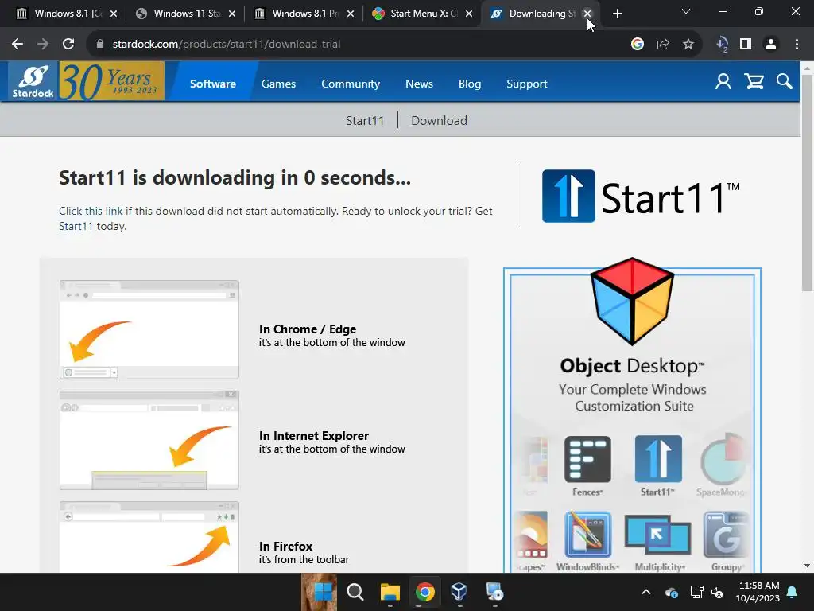
Task: Click the OneDrive cloud tray icon
Action: click(x=671, y=592)
